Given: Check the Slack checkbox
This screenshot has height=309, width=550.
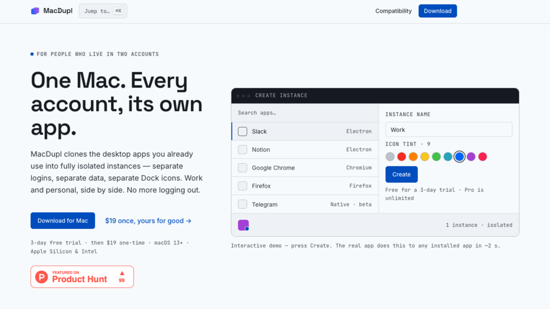Looking at the screenshot, I should coord(242,132).
